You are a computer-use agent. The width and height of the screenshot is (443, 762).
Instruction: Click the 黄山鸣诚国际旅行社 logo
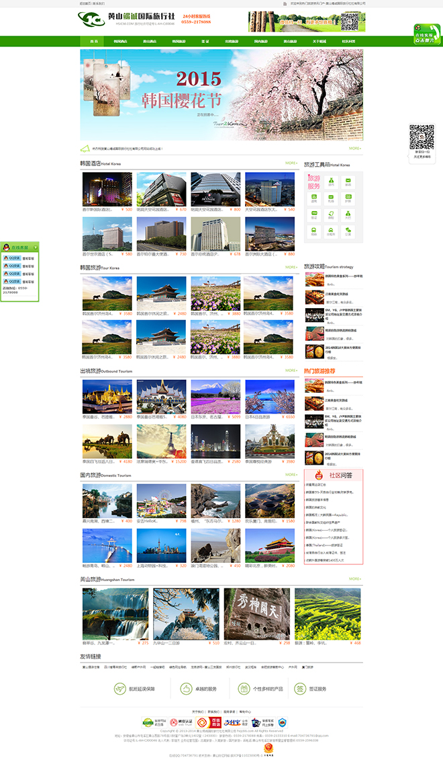coord(128,20)
